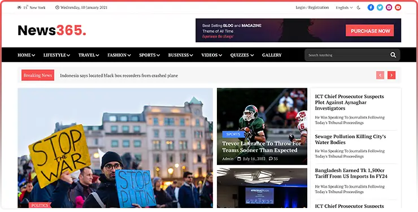
Task: Click the Wednesday, 10 January 2021 date
Action: pyautogui.click(x=84, y=7)
